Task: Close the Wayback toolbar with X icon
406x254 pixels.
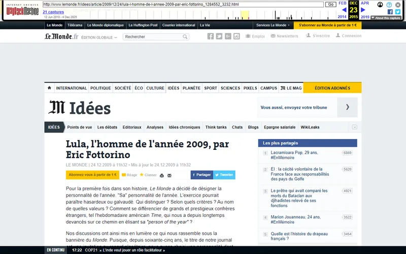Action: (x=398, y=5)
